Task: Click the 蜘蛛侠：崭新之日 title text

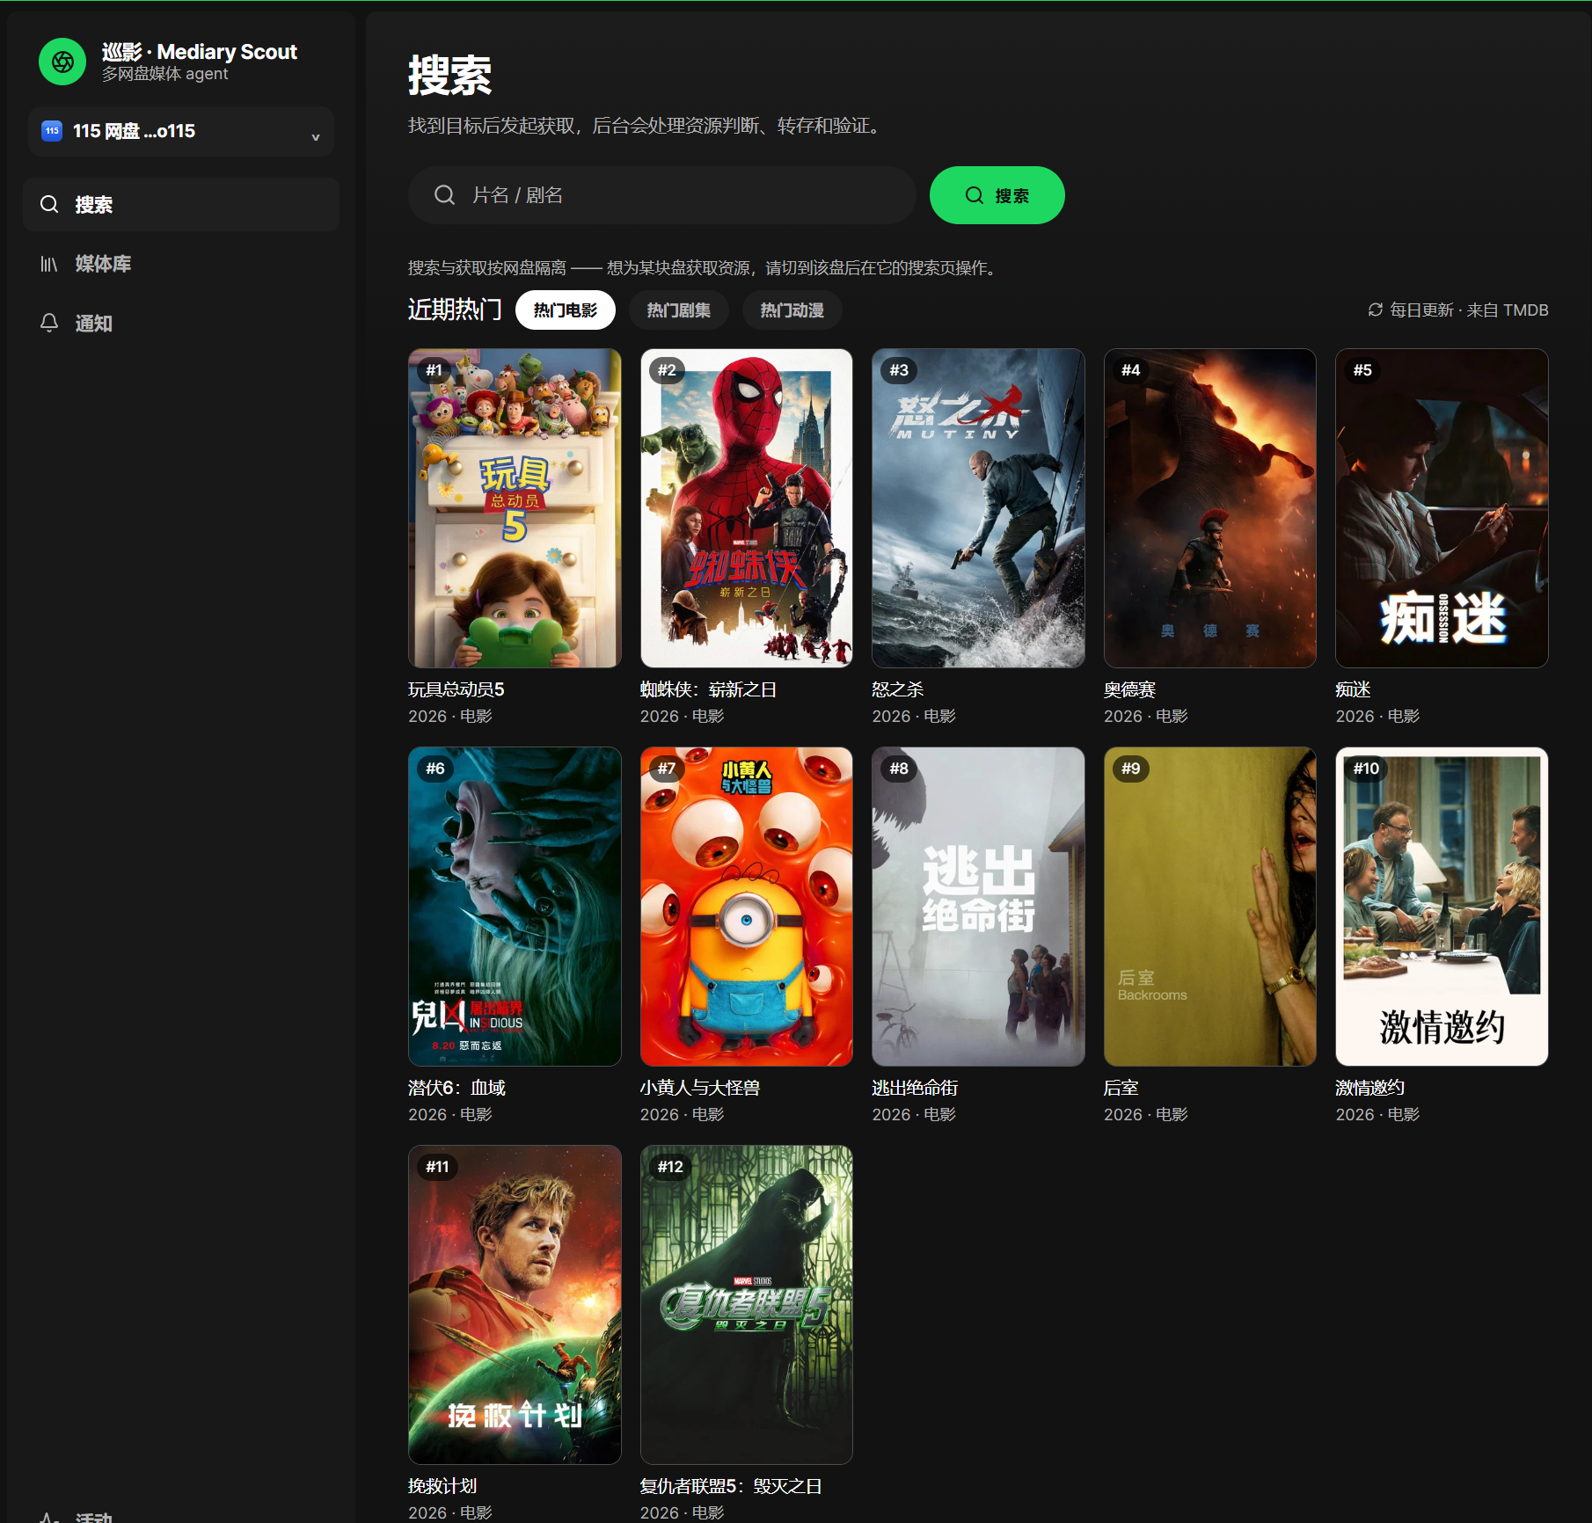Action: (709, 690)
